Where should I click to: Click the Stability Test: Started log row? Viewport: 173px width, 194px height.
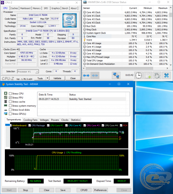point(82,99)
